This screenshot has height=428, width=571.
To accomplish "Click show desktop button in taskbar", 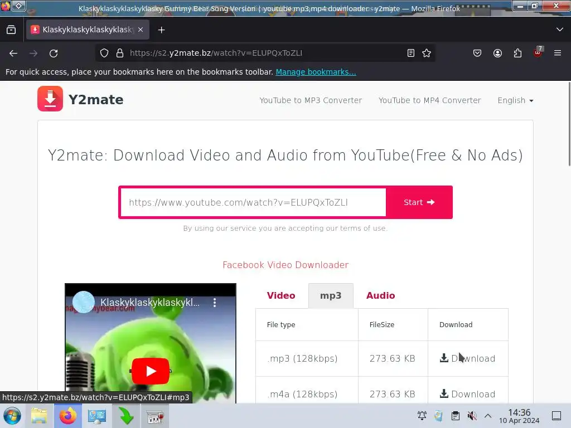I will pos(557,416).
